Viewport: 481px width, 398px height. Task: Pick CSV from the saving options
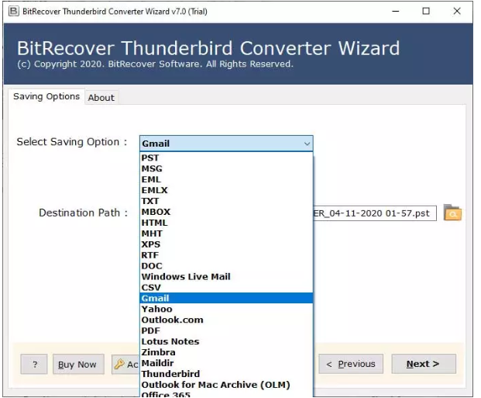[226, 287]
